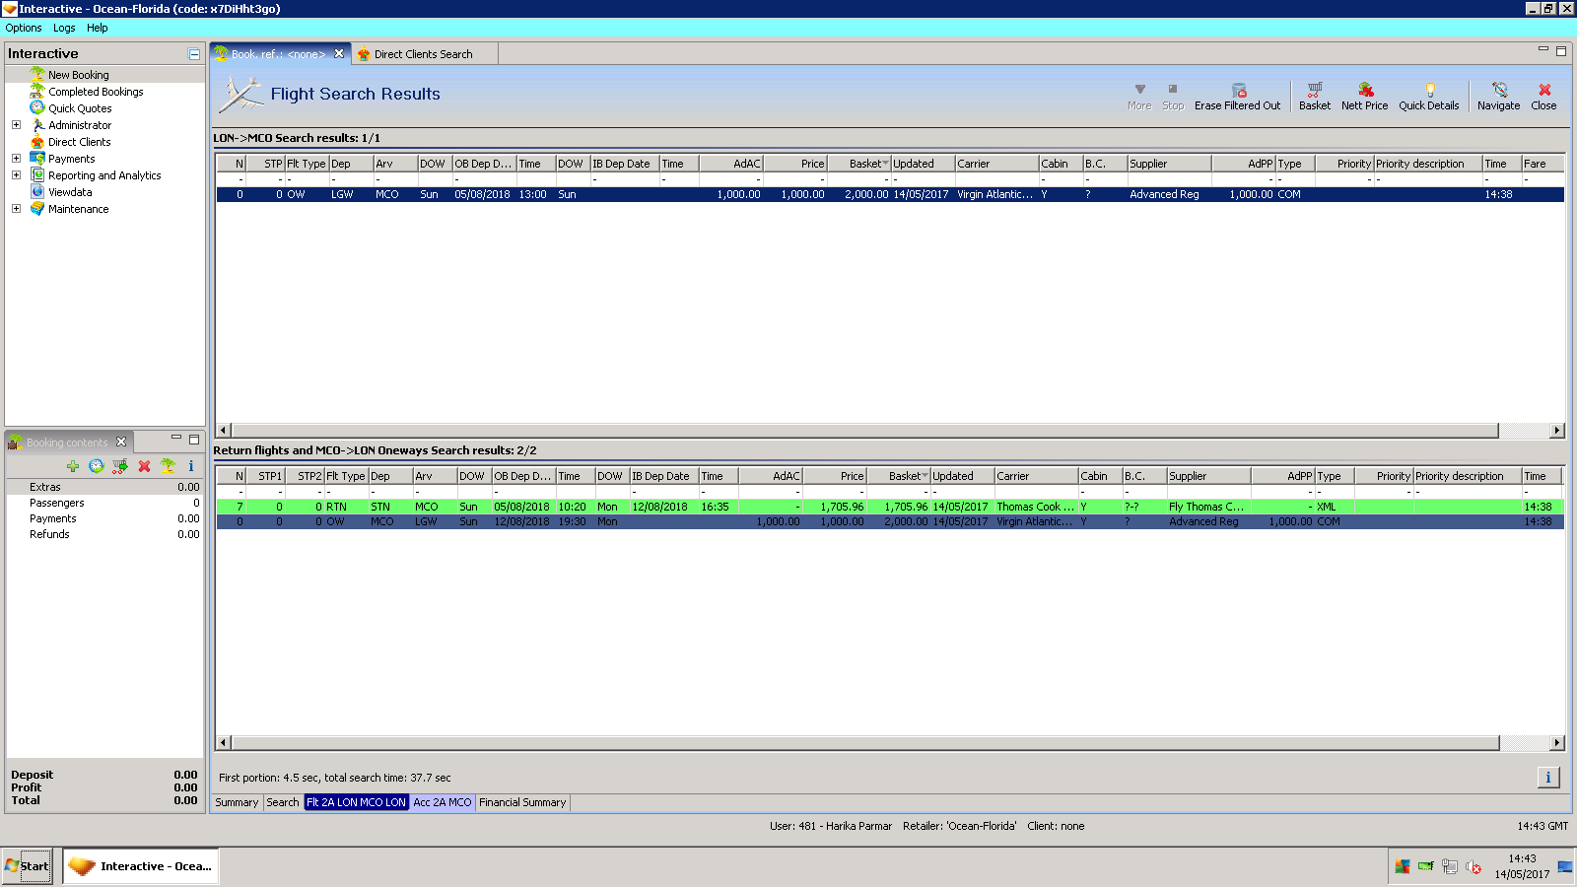
Task: Close the Book. ref. tab
Action: point(339,54)
